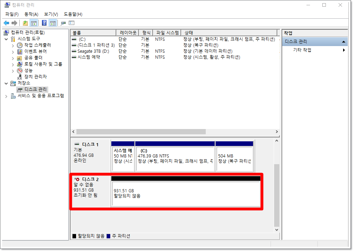The width and height of the screenshot is (353, 251).
Task: Select the Seagate 3TB (D:) volume row
Action: [175, 51]
